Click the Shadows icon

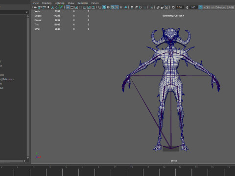(125, 7)
